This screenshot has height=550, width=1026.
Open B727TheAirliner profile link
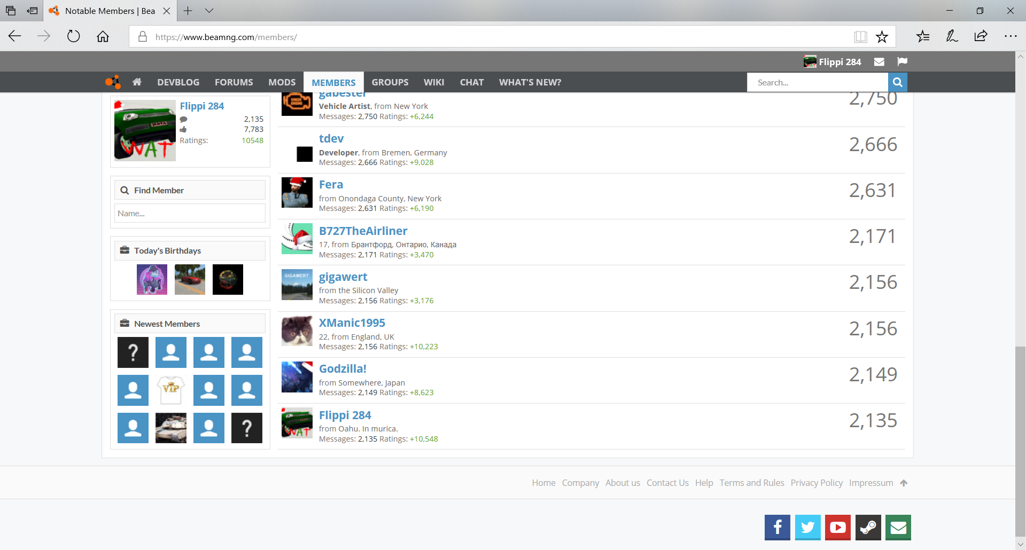(x=363, y=231)
